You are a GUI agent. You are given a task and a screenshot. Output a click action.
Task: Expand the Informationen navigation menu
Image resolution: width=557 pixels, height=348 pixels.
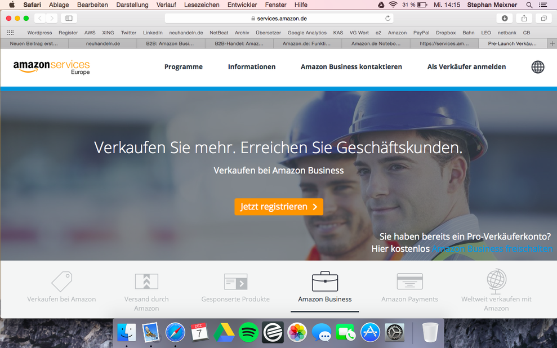coord(252,67)
